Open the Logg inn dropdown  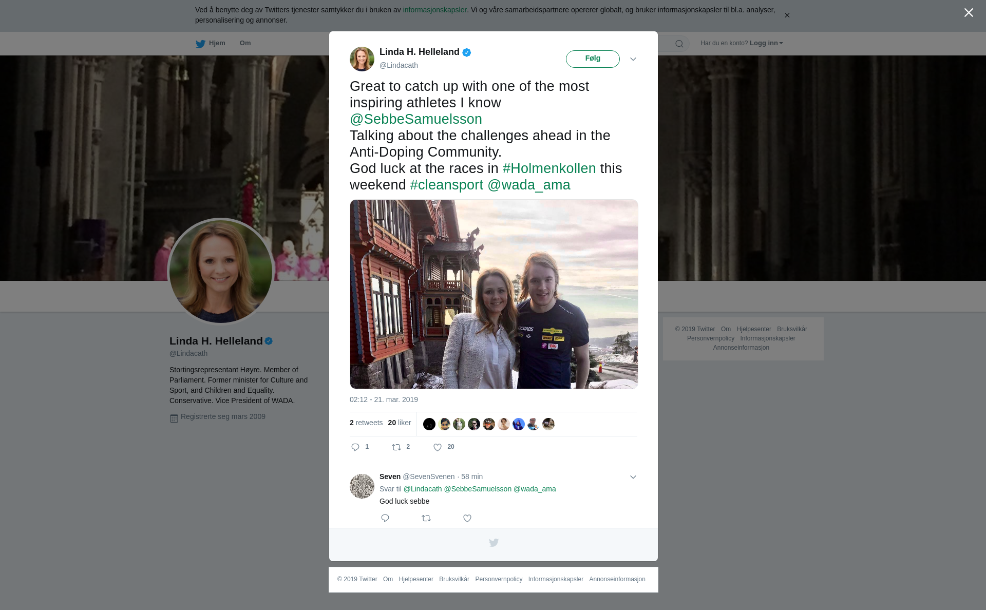click(766, 43)
